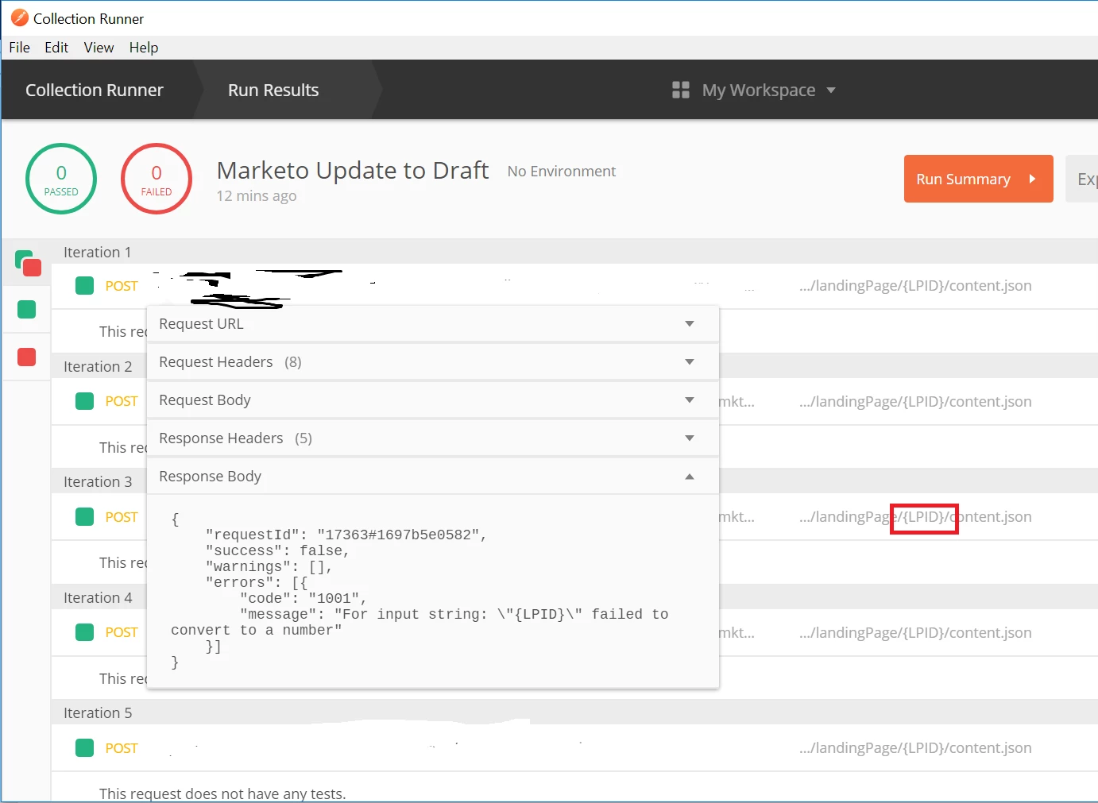Click the error code 1001 line

tap(303, 598)
